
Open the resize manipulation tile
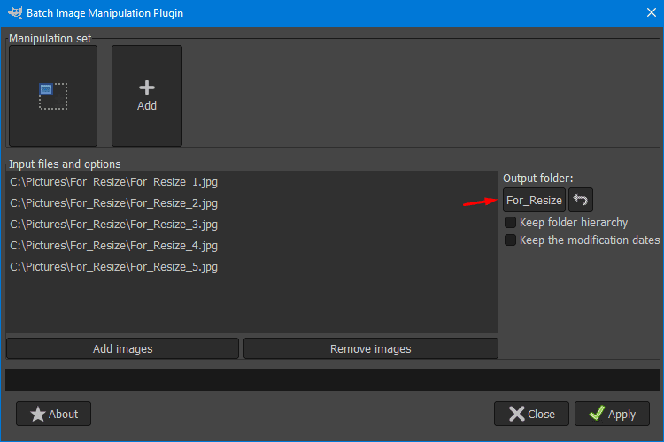tap(53, 96)
